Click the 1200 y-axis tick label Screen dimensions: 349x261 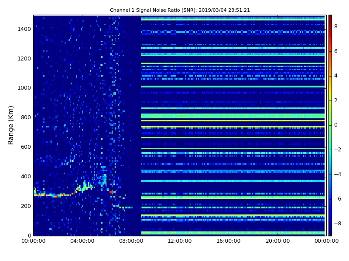pyautogui.click(x=24, y=59)
